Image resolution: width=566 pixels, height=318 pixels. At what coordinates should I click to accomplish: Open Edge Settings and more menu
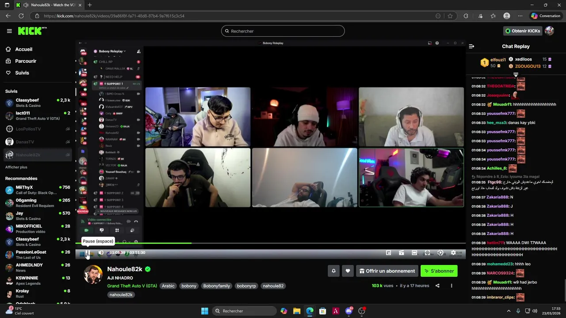point(520,16)
